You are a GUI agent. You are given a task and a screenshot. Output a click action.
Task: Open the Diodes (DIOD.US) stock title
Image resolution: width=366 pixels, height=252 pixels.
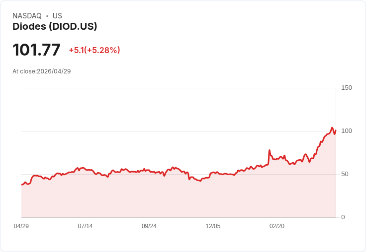click(x=55, y=26)
